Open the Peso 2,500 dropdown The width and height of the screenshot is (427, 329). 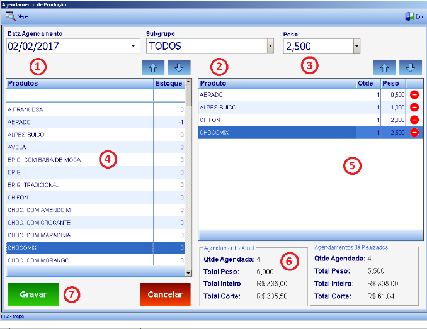356,46
